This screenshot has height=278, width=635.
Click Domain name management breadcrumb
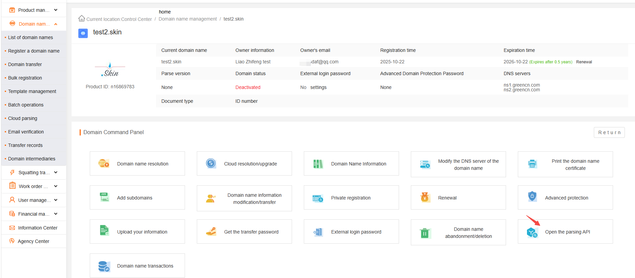point(188,19)
